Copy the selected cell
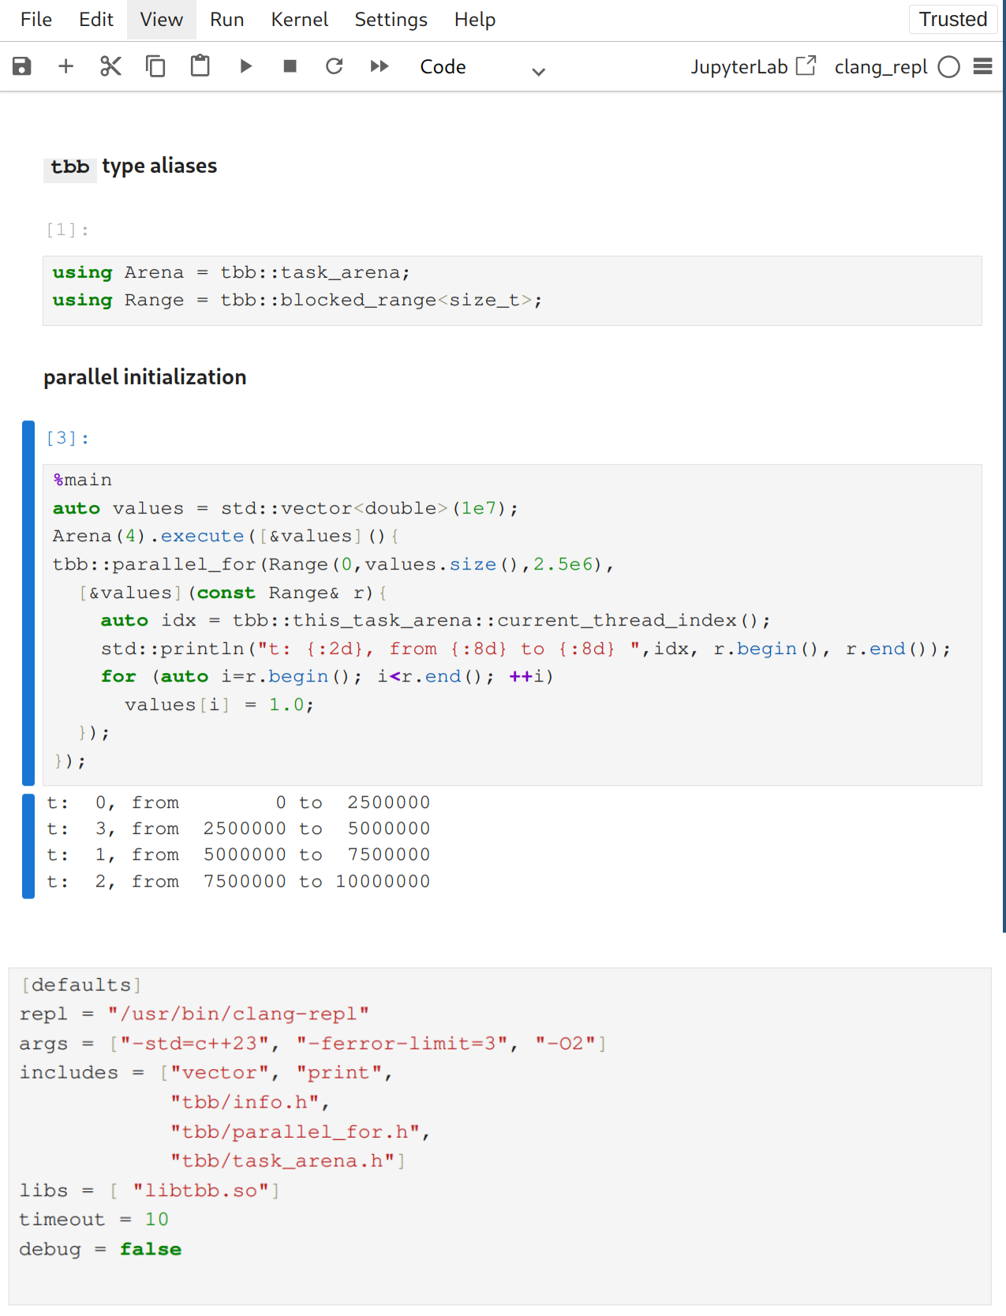 click(x=155, y=66)
